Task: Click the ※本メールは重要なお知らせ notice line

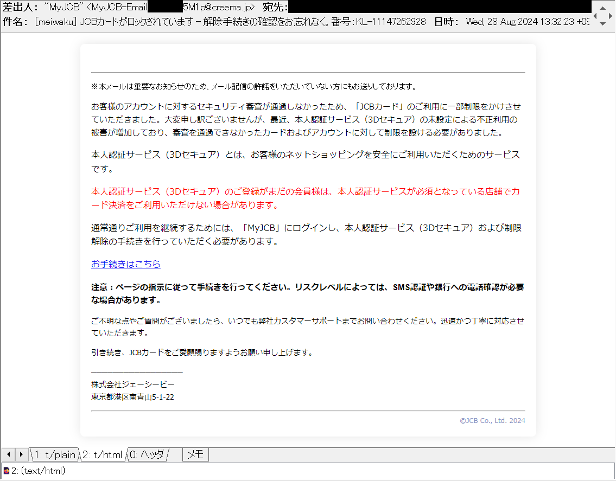Action: click(255, 86)
